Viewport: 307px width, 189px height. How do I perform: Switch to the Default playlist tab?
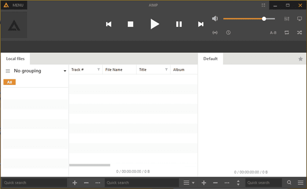click(x=210, y=59)
